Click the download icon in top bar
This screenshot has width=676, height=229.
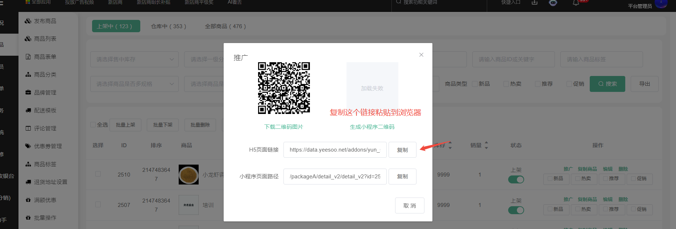pyautogui.click(x=534, y=3)
